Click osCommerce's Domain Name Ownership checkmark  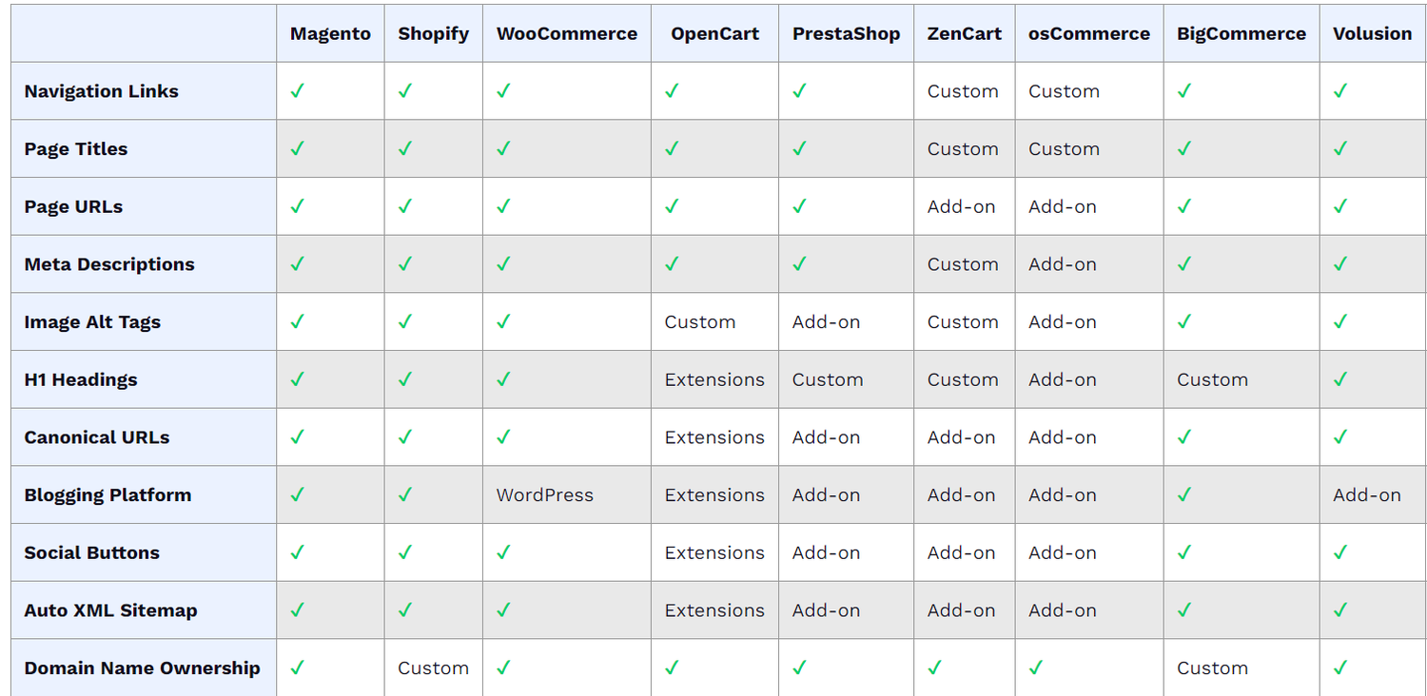click(1036, 668)
